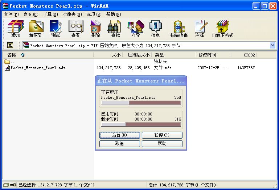Minimize the WinRAR window

coord(256,6)
